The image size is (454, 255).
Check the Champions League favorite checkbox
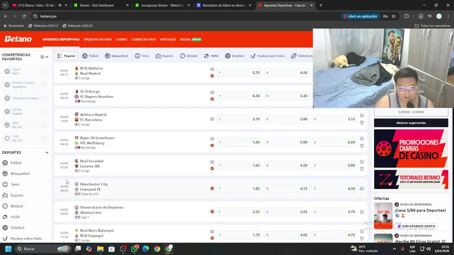43,98
